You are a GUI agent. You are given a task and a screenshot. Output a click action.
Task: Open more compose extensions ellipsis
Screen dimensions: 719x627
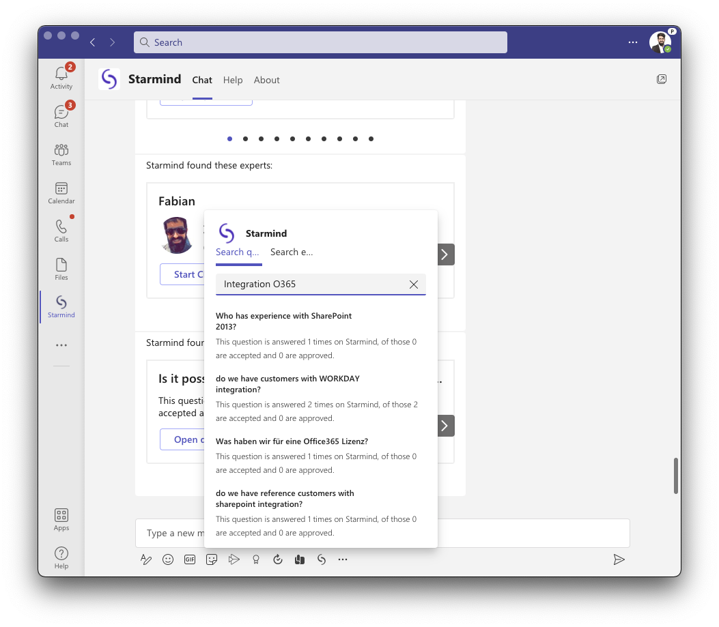point(343,559)
